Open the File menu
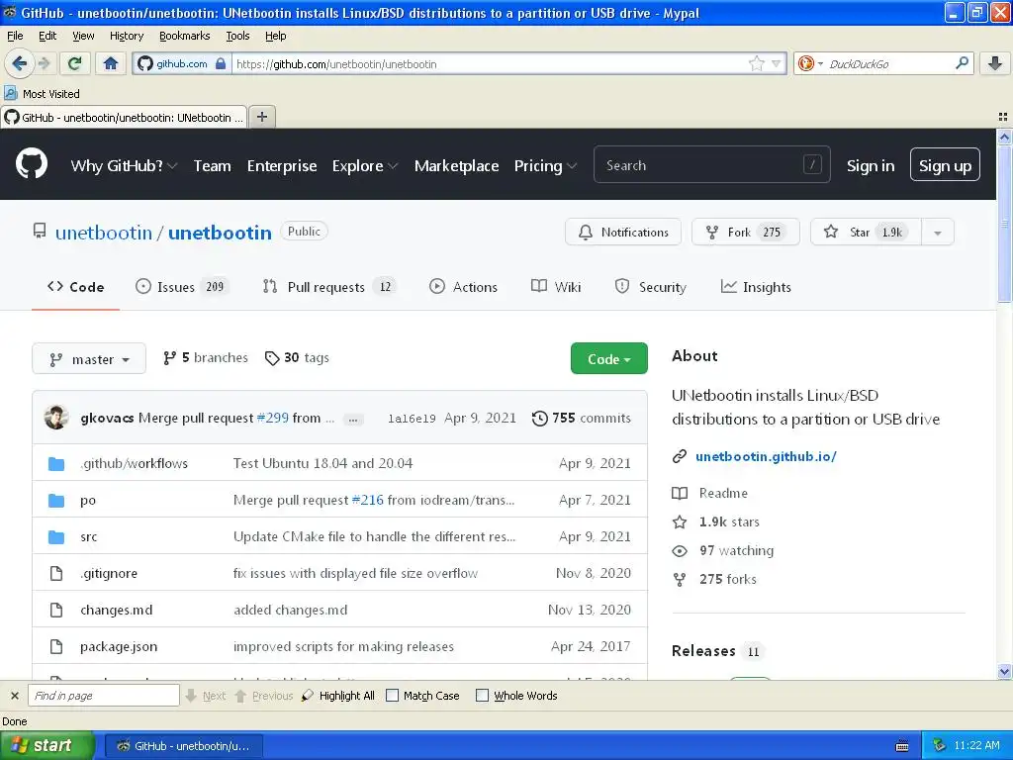The height and width of the screenshot is (760, 1013). pos(15,36)
